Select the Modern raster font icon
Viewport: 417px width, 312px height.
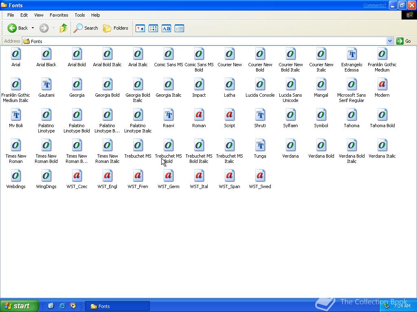point(382,84)
